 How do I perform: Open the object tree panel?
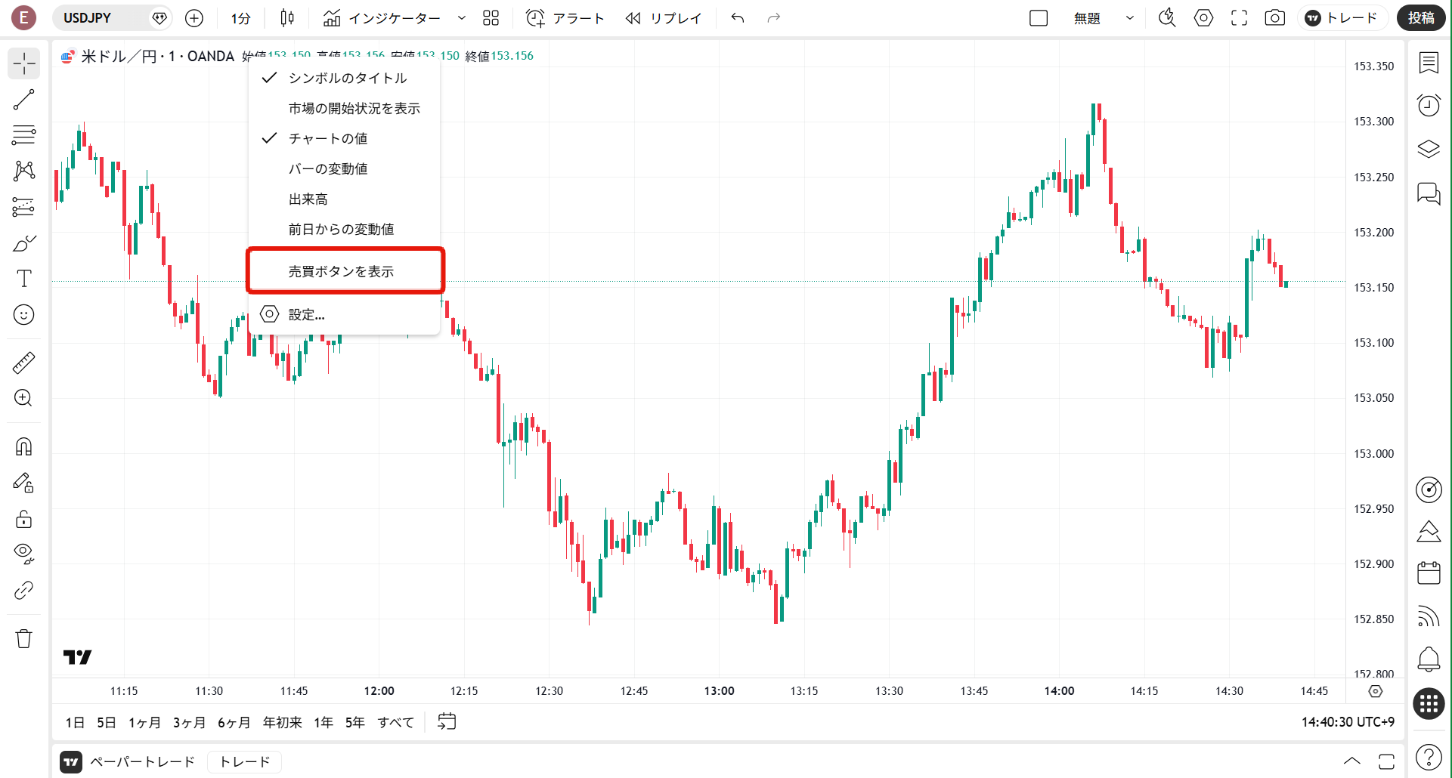point(1429,149)
